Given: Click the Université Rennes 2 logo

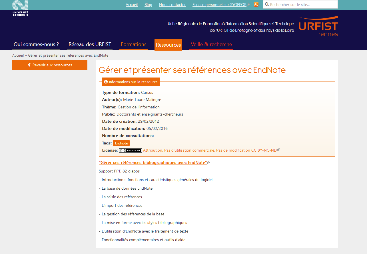Looking at the screenshot, I should coord(20,8).
